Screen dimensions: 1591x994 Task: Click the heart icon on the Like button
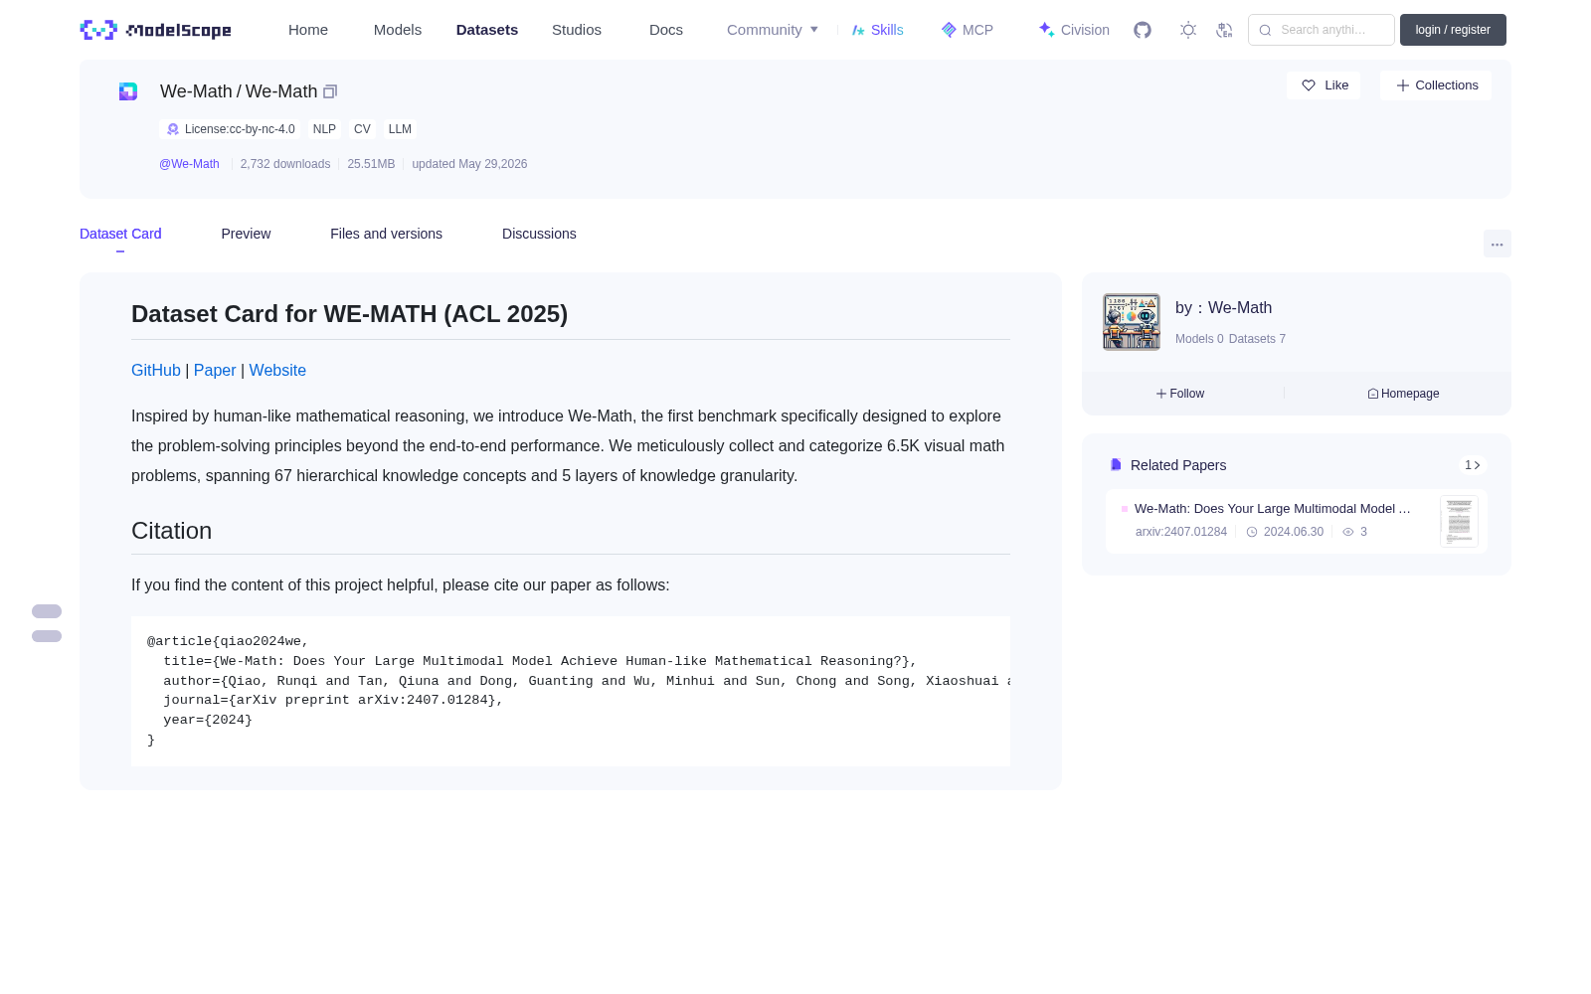coord(1309,85)
